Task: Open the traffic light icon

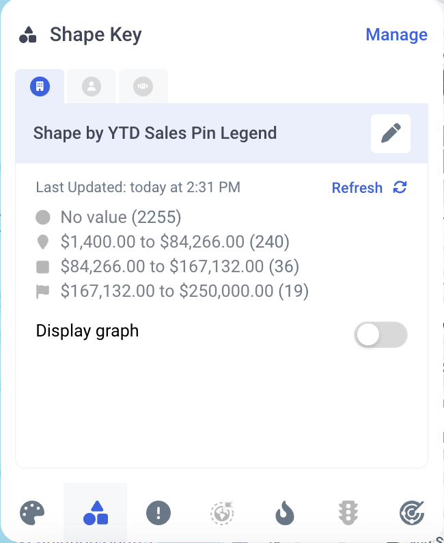Action: 349,512
